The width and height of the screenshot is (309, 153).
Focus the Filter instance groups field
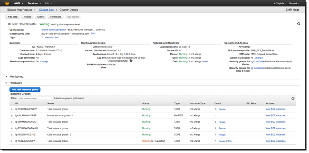pyautogui.click(x=35, y=98)
